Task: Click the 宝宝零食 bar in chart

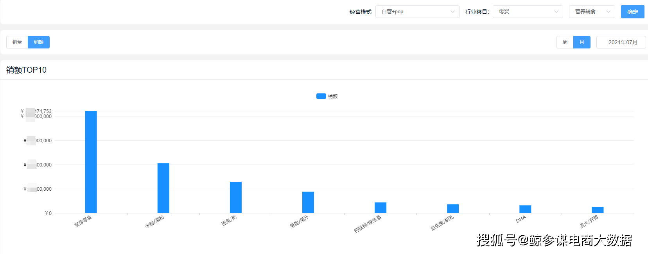Action: 91,162
